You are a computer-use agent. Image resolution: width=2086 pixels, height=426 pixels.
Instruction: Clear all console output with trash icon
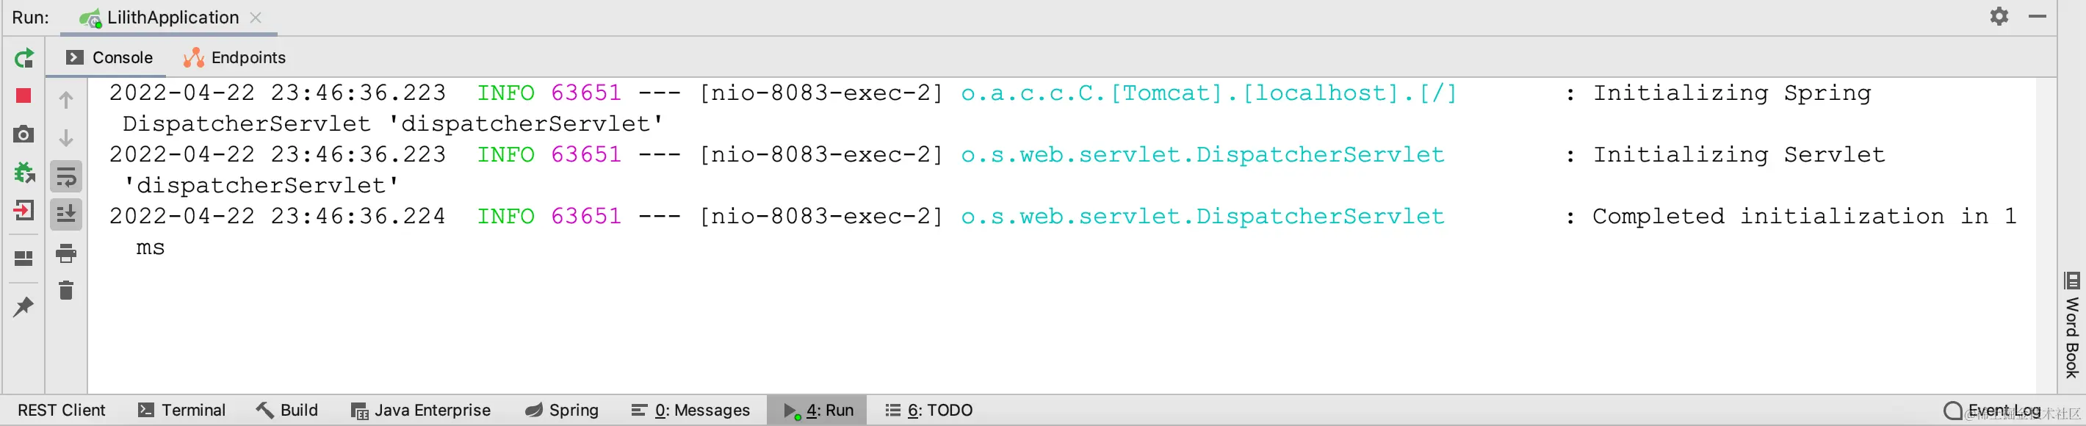66,290
